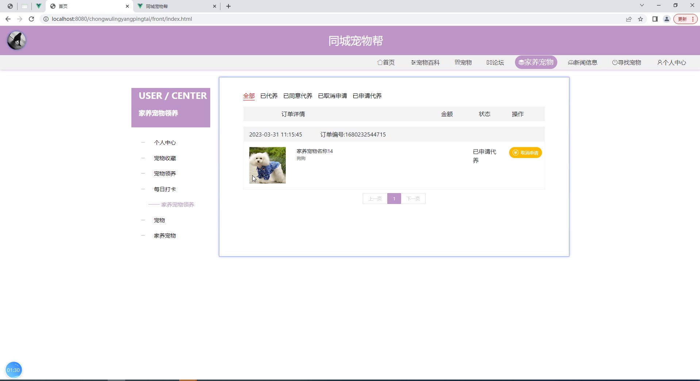Go to 宠物百科 in the navigation bar
Image resolution: width=700 pixels, height=381 pixels.
pos(425,62)
